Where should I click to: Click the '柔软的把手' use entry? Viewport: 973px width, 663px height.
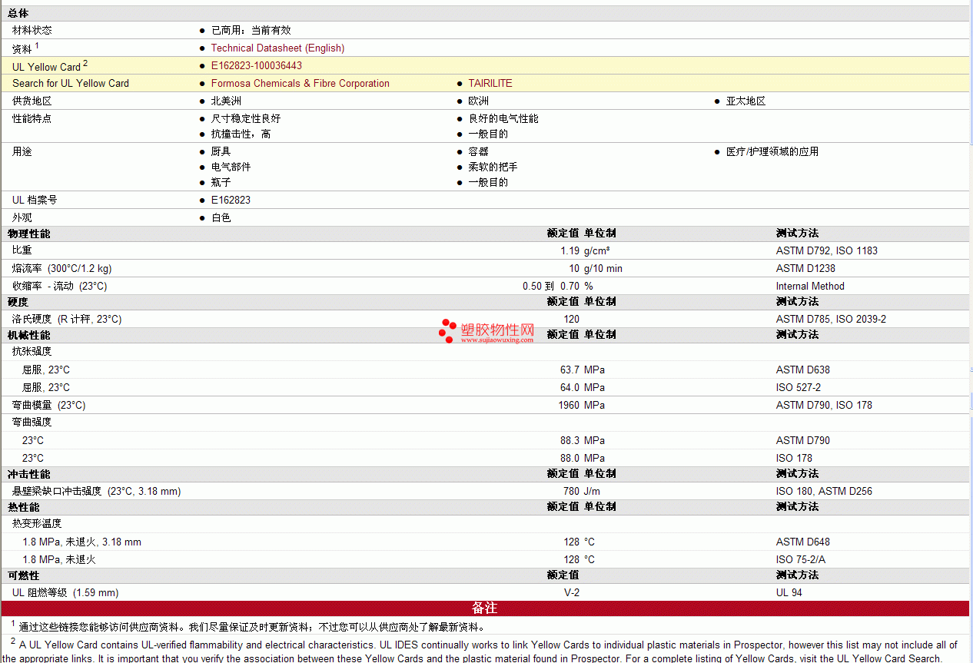[493, 167]
